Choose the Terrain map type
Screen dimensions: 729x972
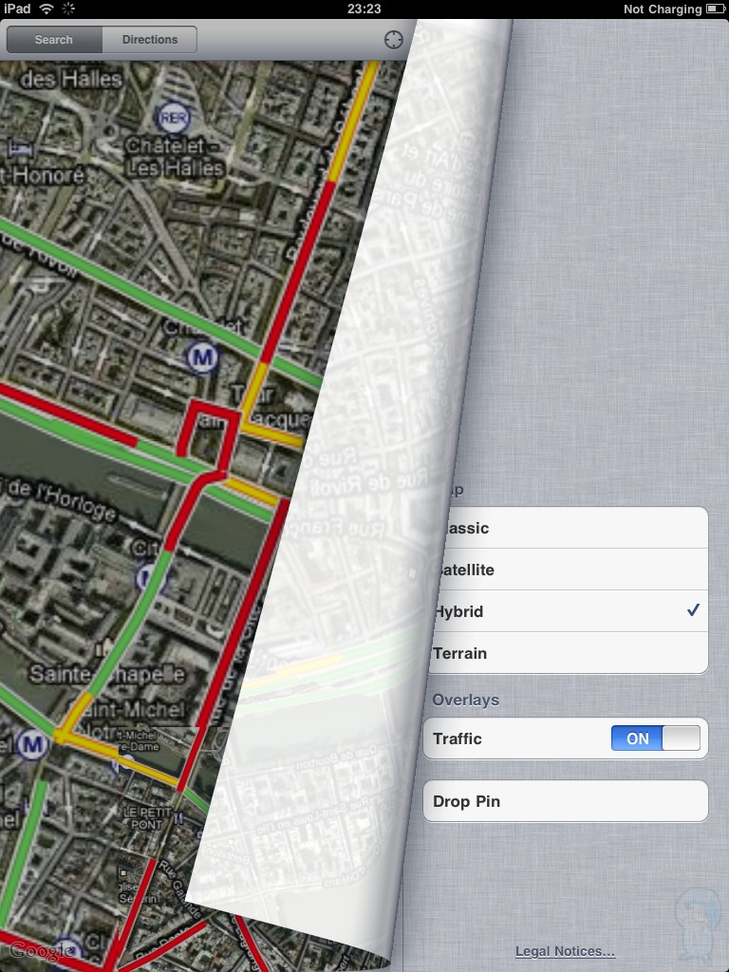[x=568, y=653]
